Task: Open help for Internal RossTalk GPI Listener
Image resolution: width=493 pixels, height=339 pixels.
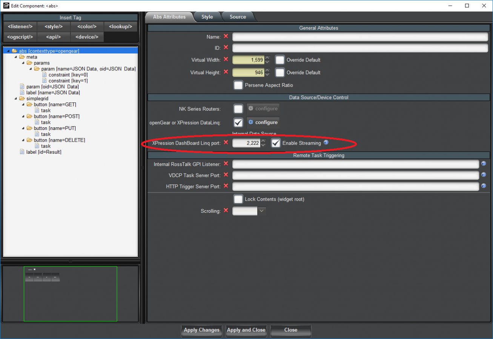Action: click(x=484, y=163)
